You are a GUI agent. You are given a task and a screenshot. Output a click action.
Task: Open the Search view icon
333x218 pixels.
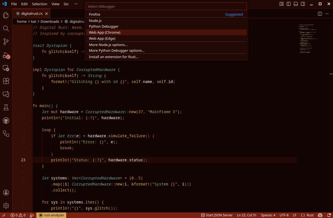pos(6,28)
